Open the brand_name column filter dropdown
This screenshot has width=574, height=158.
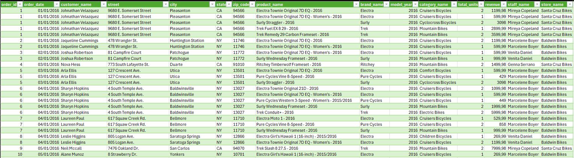point(386,4)
